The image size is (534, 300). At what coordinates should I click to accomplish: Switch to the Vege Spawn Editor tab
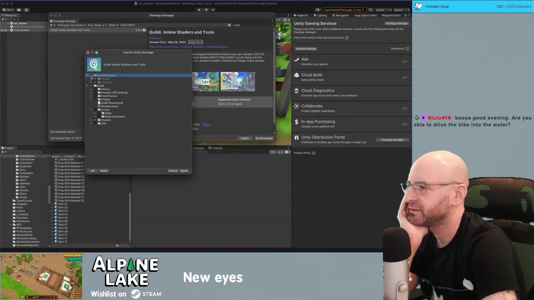point(365,15)
